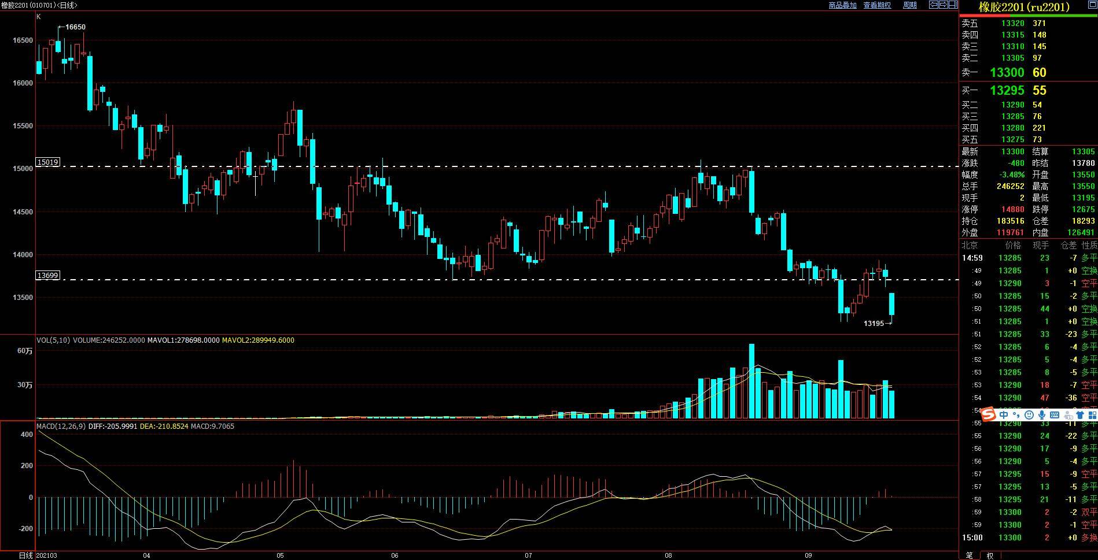Image resolution: width=1098 pixels, height=560 pixels.
Task: Select the 笔 tab at bottom right
Action: pos(969,555)
